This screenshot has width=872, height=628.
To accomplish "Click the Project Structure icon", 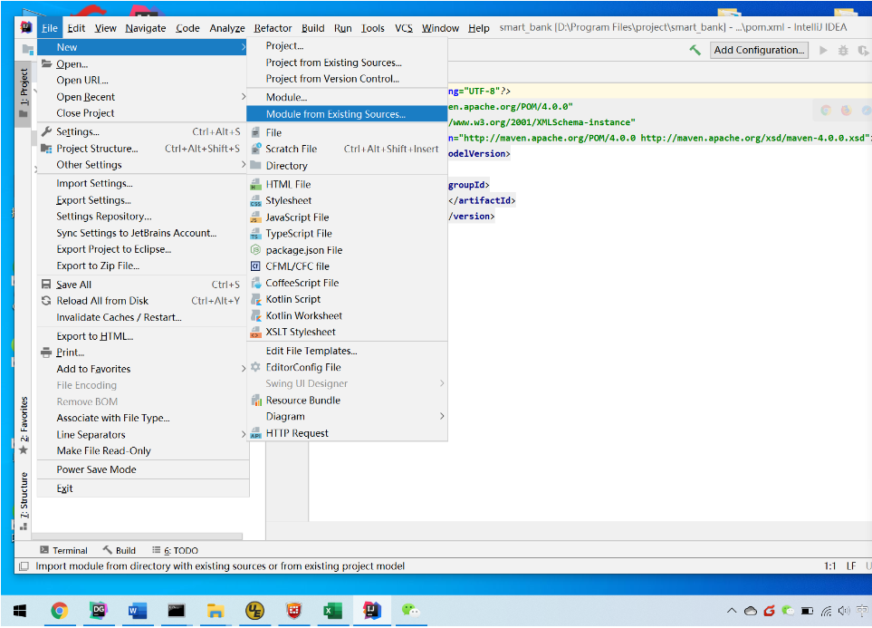I will pos(47,149).
